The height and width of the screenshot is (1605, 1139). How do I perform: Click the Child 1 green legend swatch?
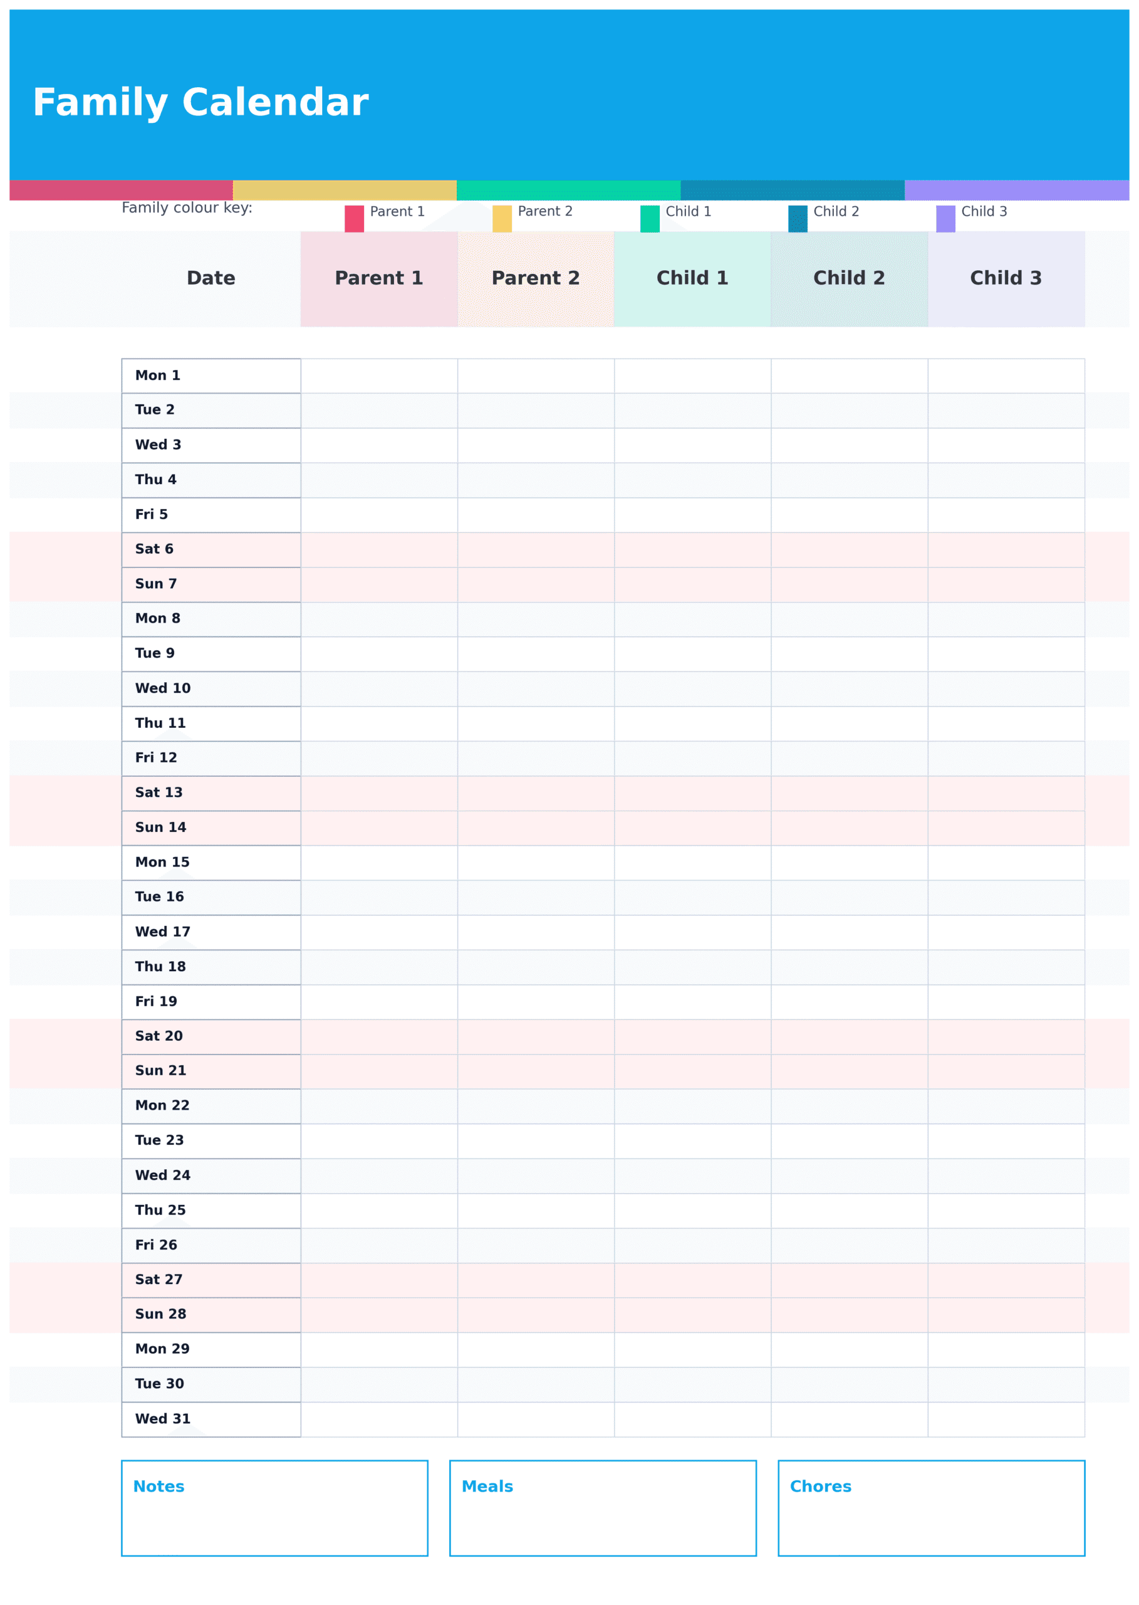click(650, 219)
